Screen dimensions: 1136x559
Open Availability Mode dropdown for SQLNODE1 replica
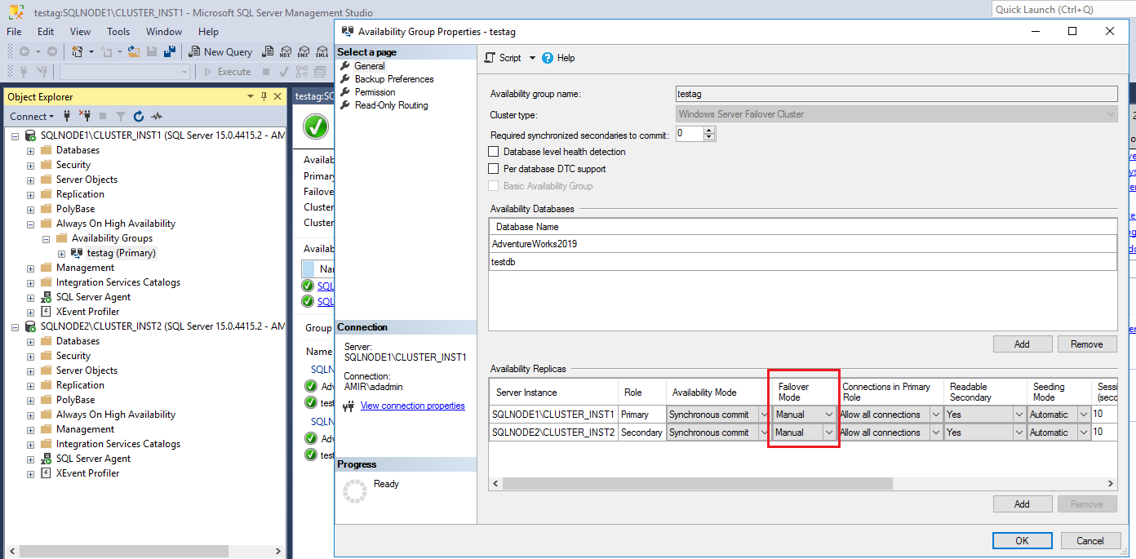point(764,415)
